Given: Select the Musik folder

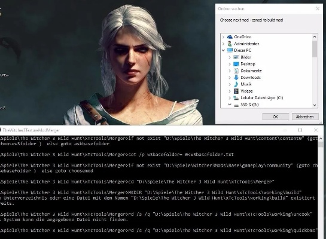Looking at the screenshot, I should (246, 84).
